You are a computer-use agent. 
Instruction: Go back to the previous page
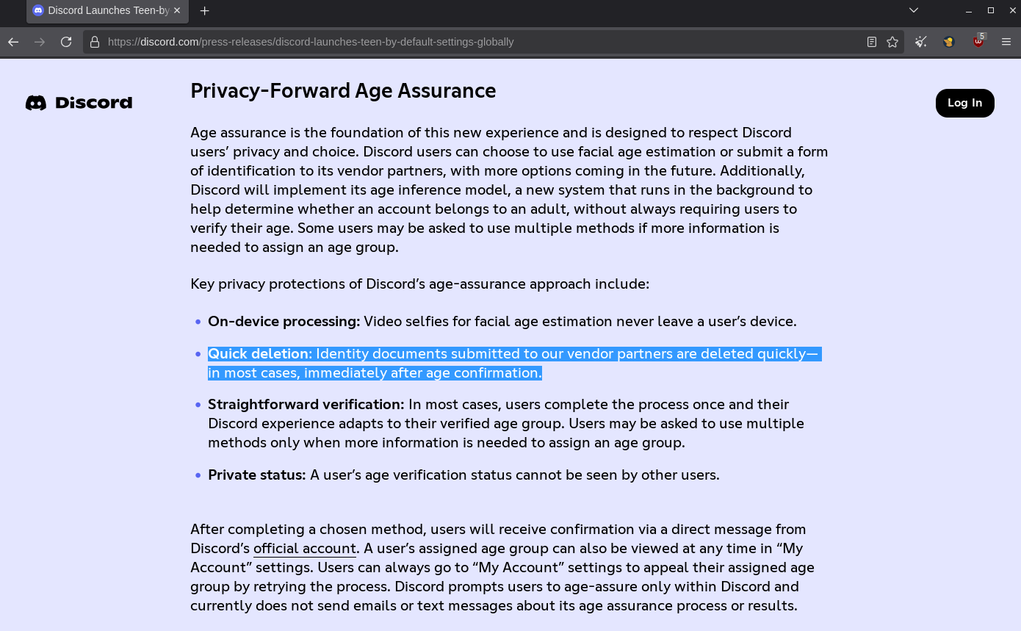(13, 42)
